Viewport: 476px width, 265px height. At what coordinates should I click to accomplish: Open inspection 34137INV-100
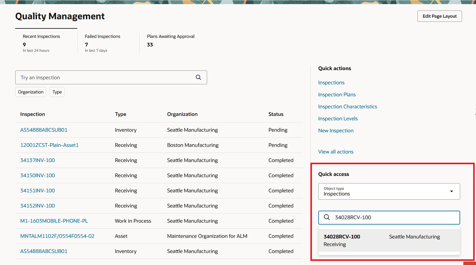coord(37,160)
